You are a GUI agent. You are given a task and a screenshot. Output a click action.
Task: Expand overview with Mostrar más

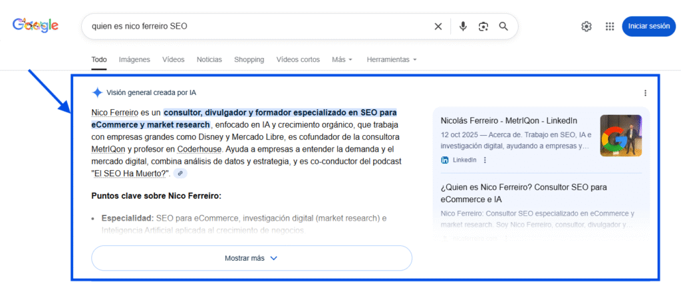[x=251, y=258]
